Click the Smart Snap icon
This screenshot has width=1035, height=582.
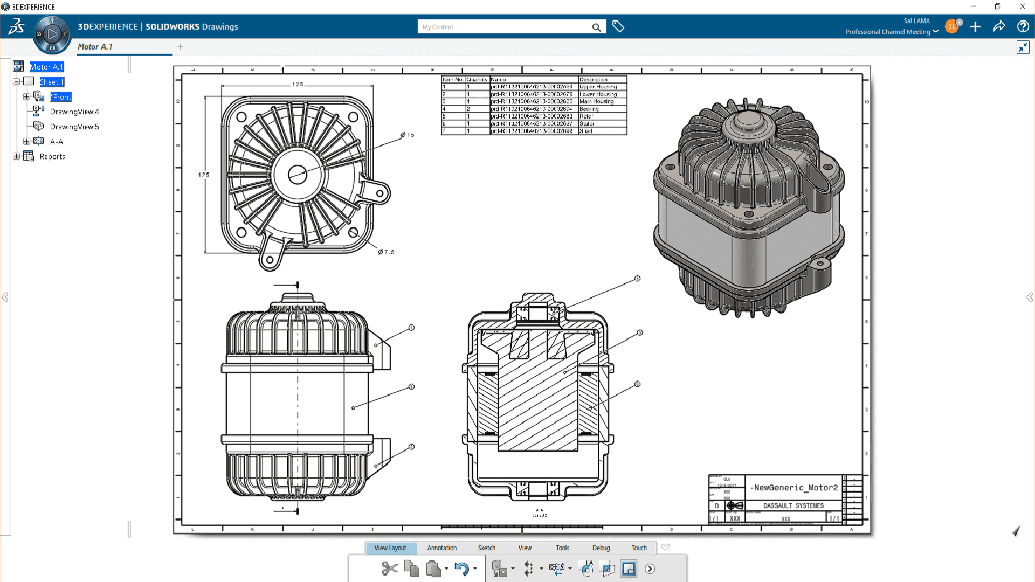[586, 568]
